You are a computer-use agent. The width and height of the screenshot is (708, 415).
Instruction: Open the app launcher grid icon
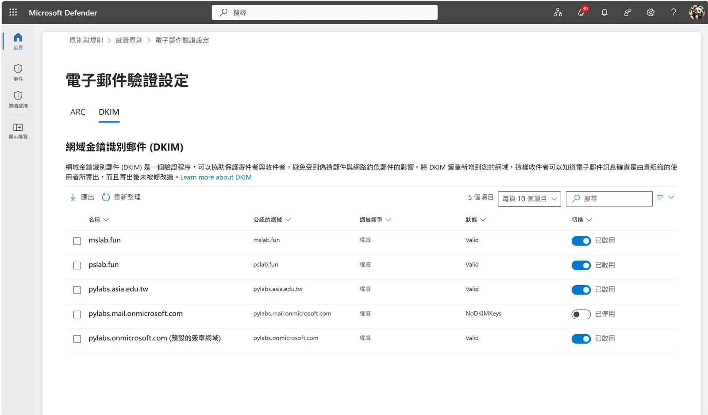[13, 12]
